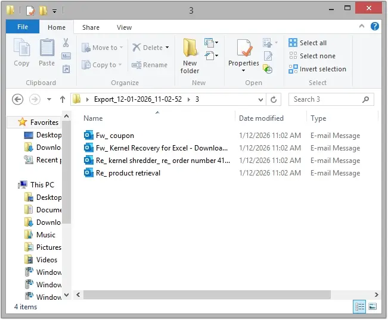Sort by the Name column header
Screen dimensions: 388x320
[x=93, y=118]
